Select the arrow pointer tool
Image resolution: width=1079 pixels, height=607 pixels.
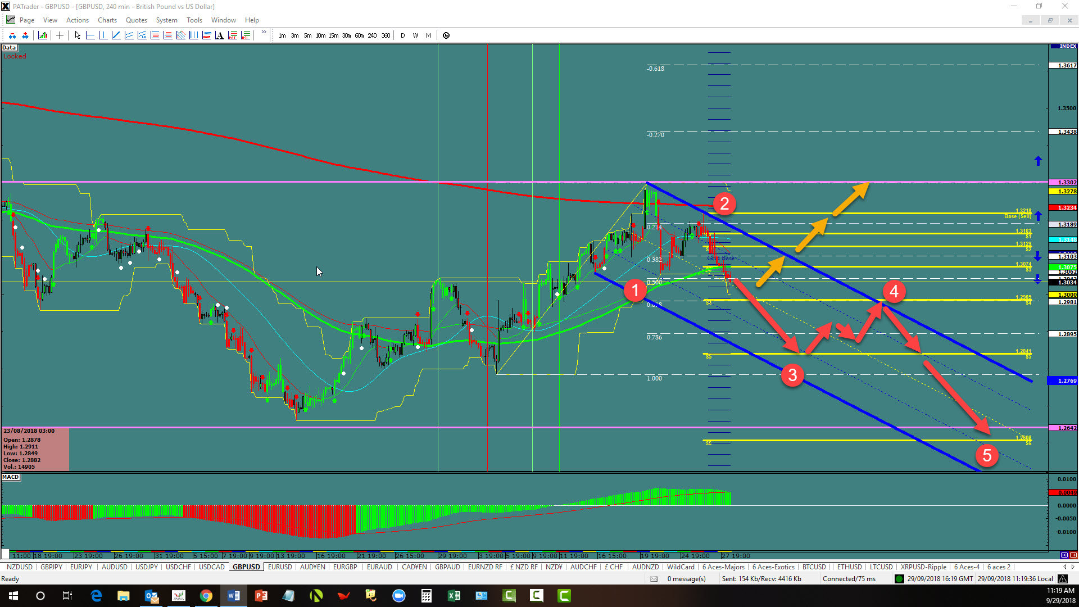[78, 35]
